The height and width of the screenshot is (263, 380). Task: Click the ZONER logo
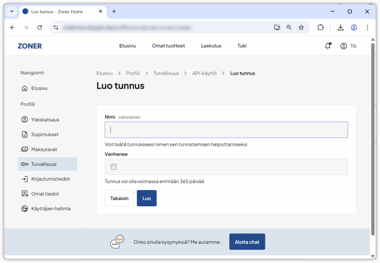pos(30,46)
